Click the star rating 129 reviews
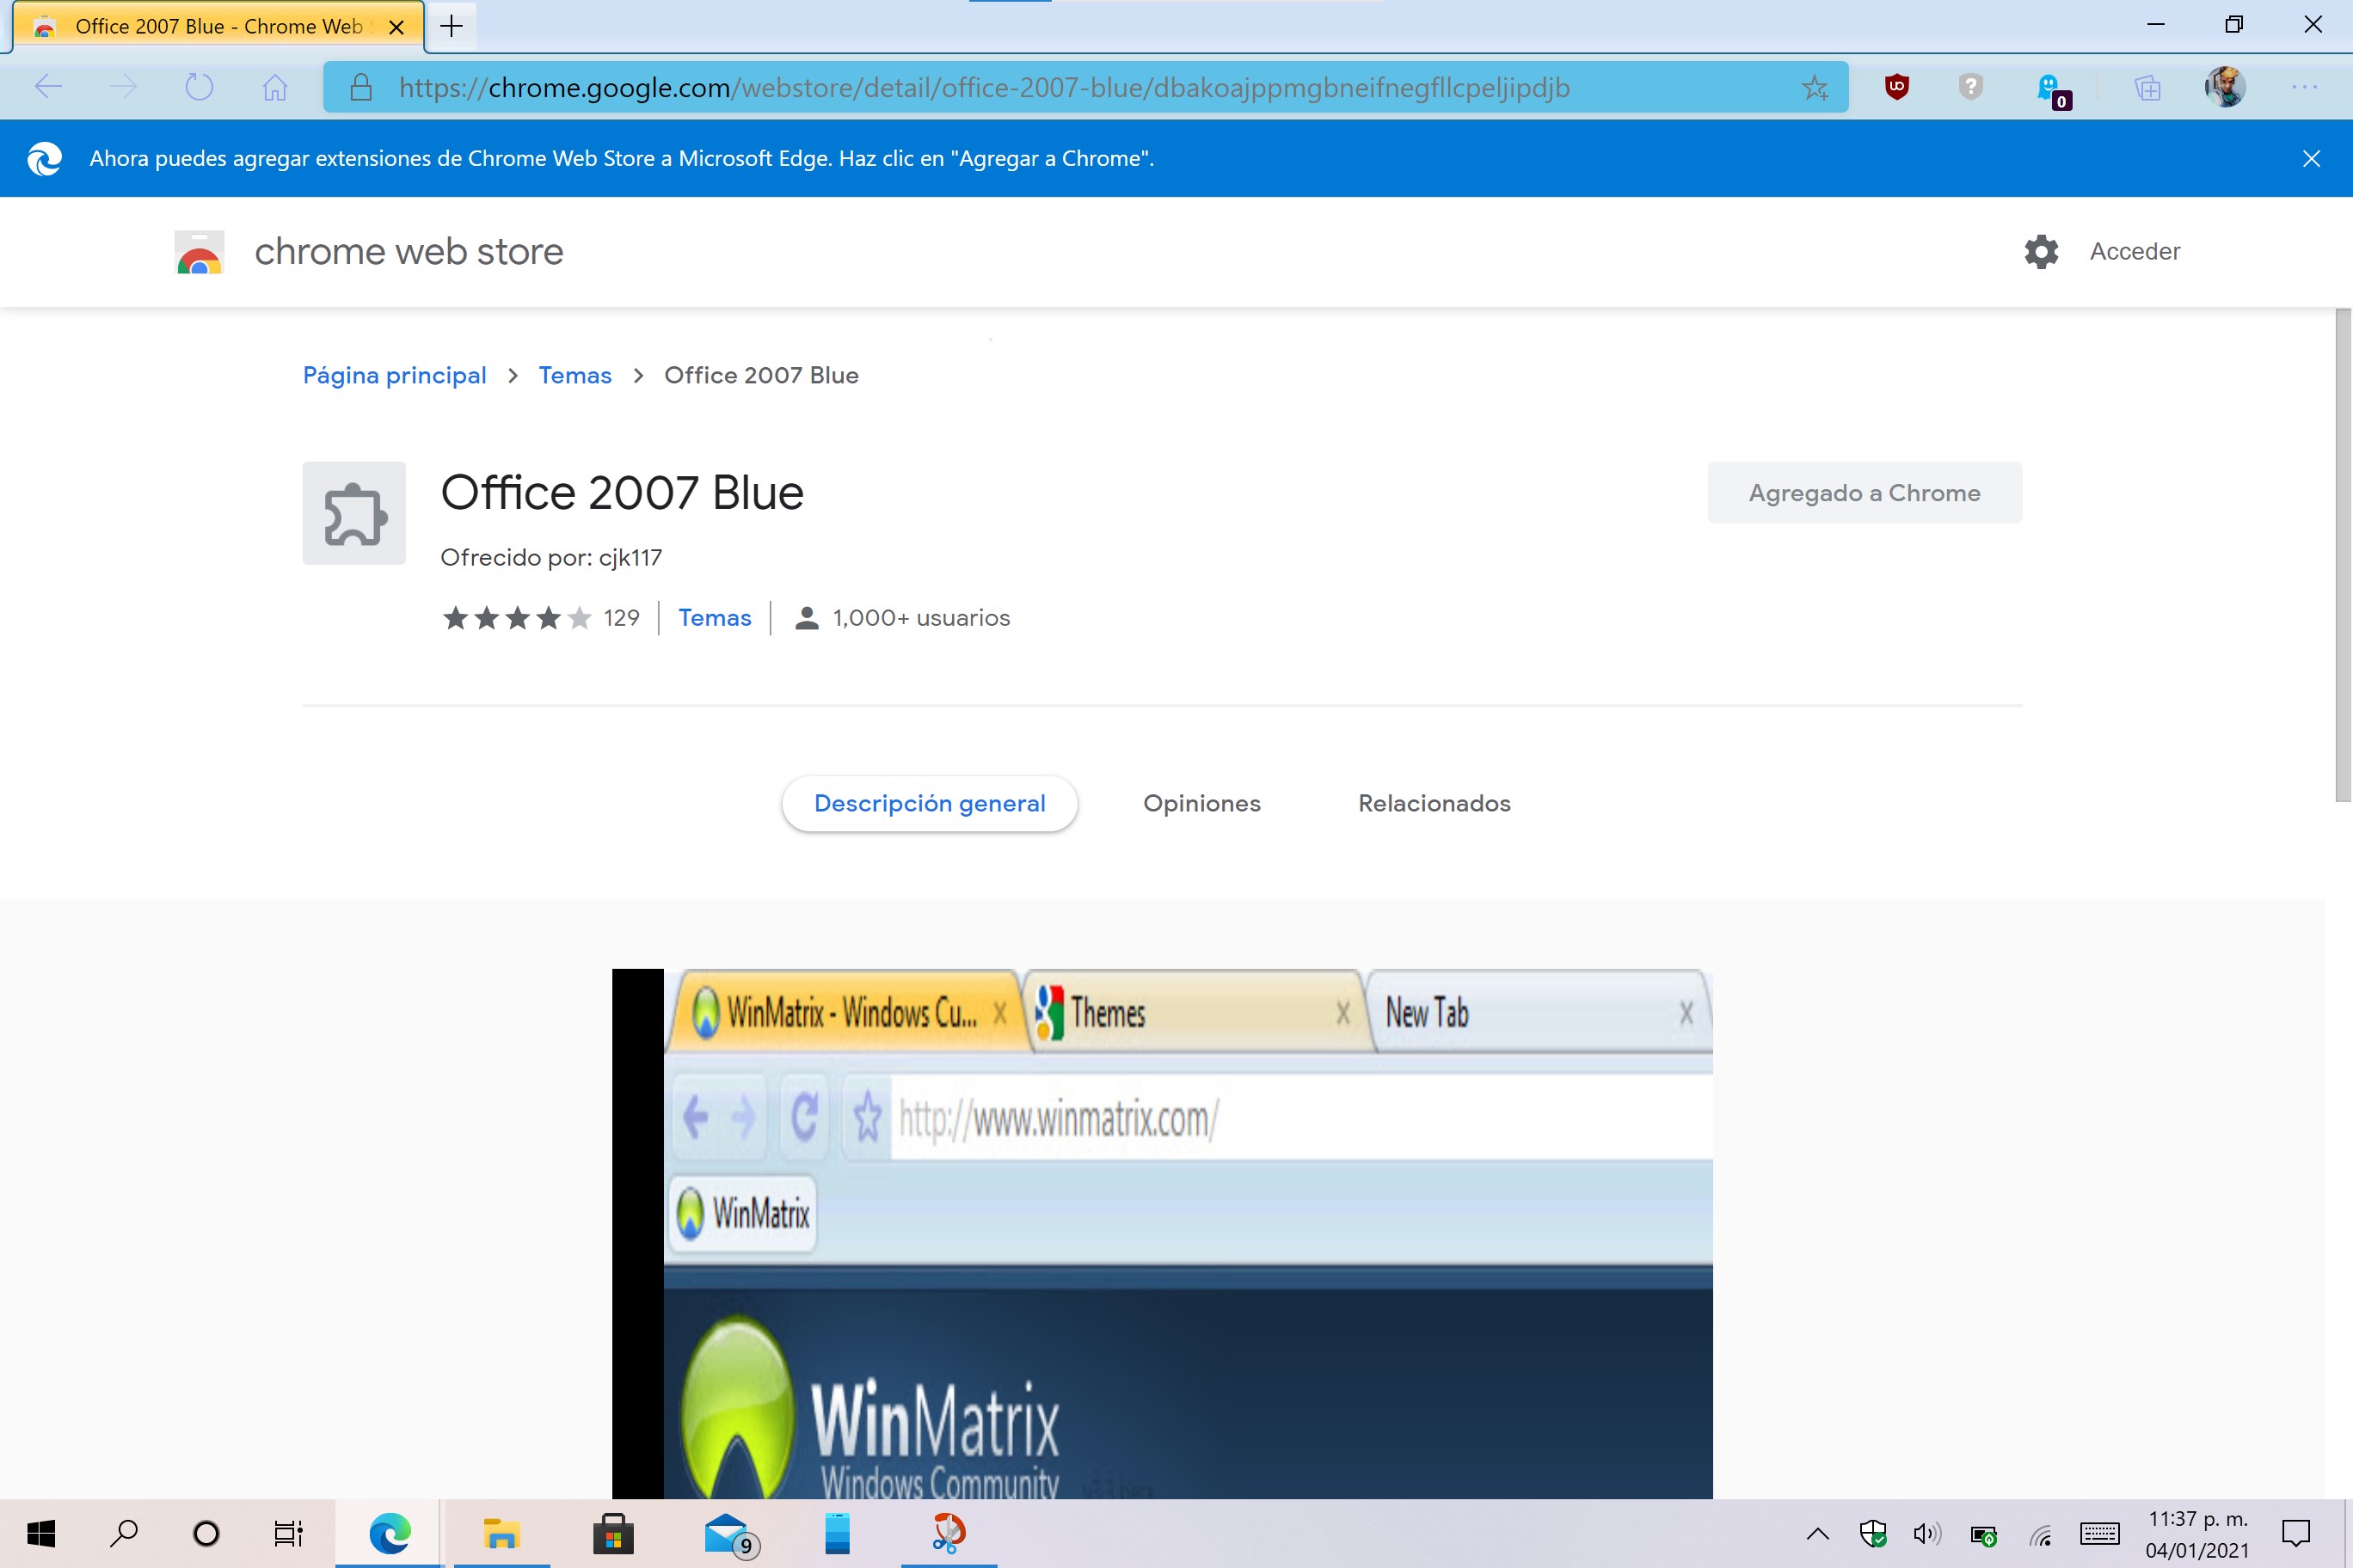The width and height of the screenshot is (2353, 1568). point(541,618)
